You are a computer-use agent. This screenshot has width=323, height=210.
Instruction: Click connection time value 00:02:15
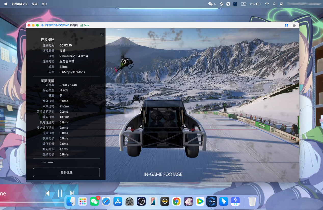[66, 45]
